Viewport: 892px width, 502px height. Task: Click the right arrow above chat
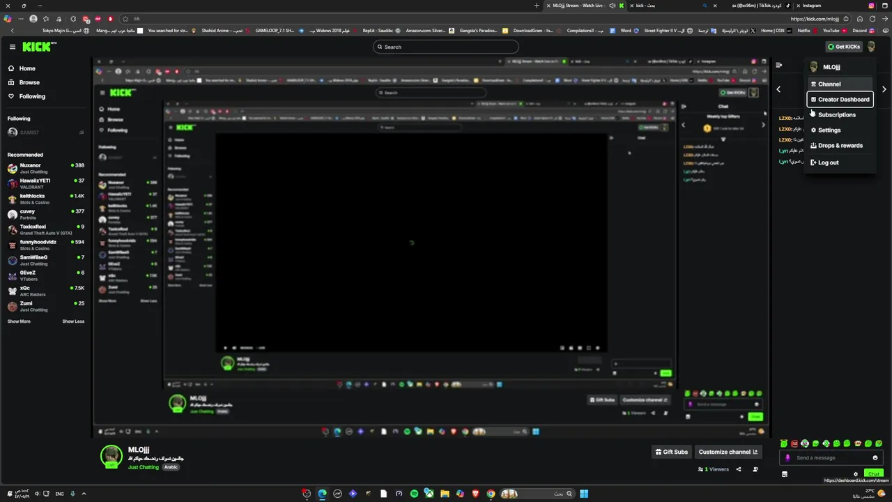(884, 89)
